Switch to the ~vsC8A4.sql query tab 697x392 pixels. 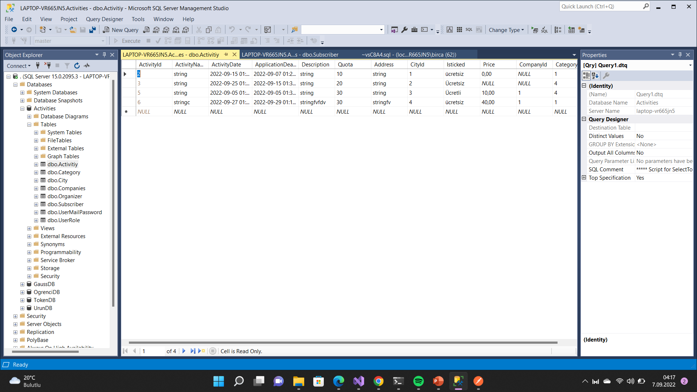click(409, 54)
